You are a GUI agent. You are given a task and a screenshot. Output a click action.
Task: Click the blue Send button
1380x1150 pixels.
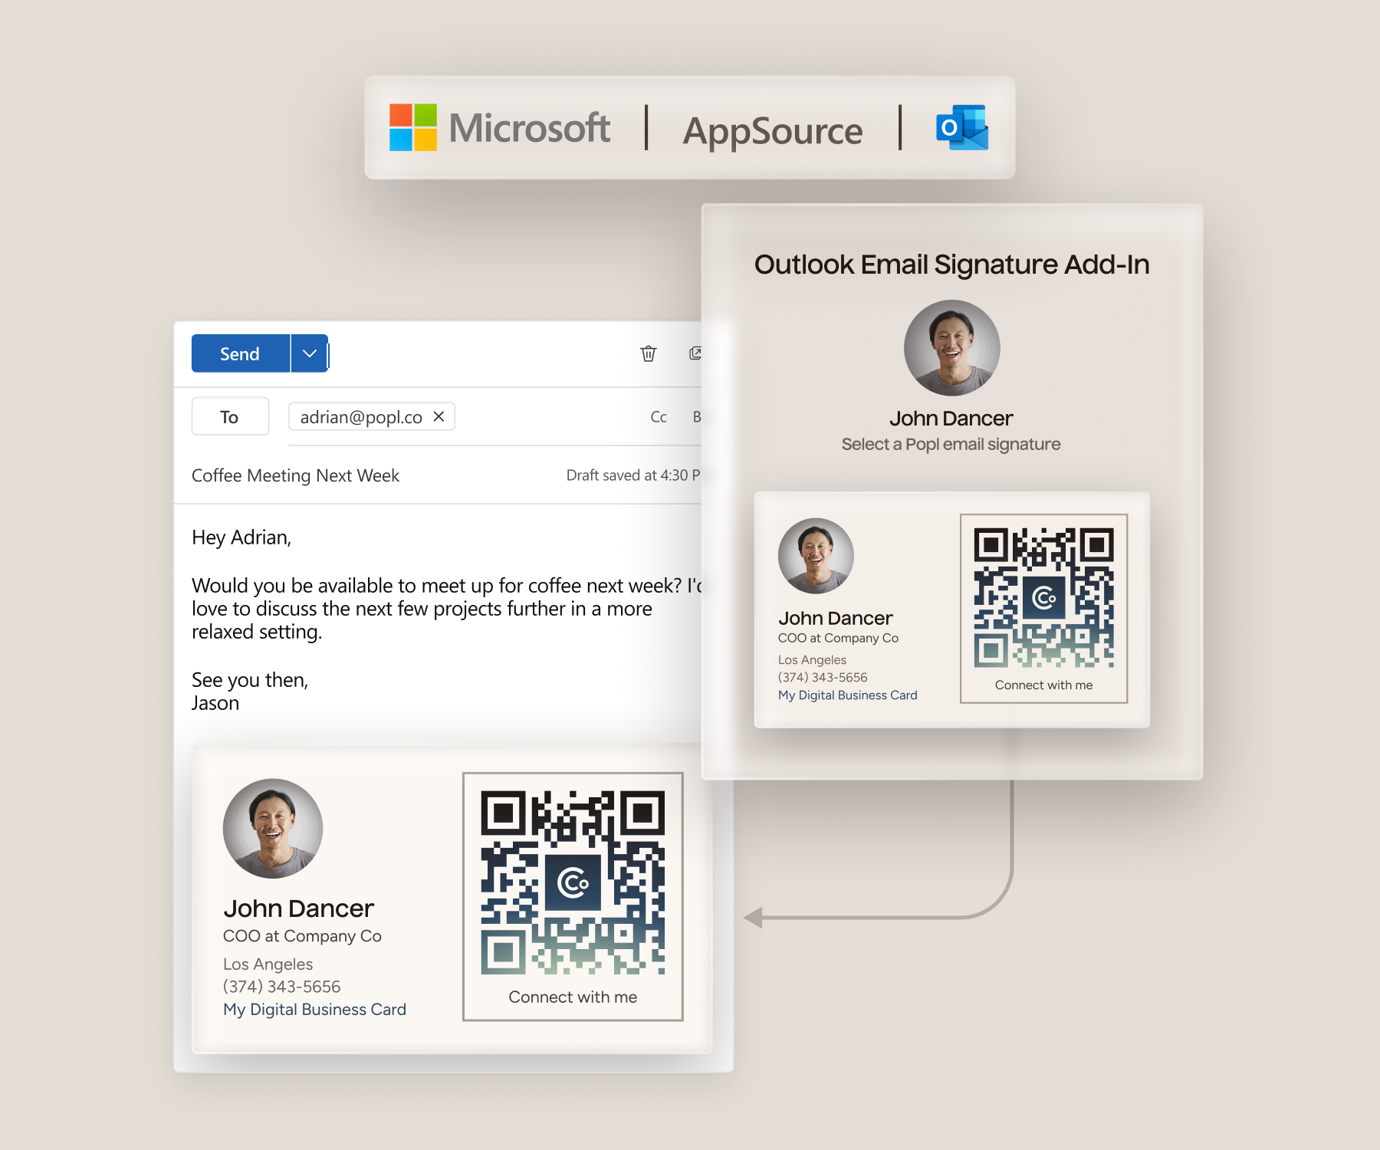[x=240, y=353]
